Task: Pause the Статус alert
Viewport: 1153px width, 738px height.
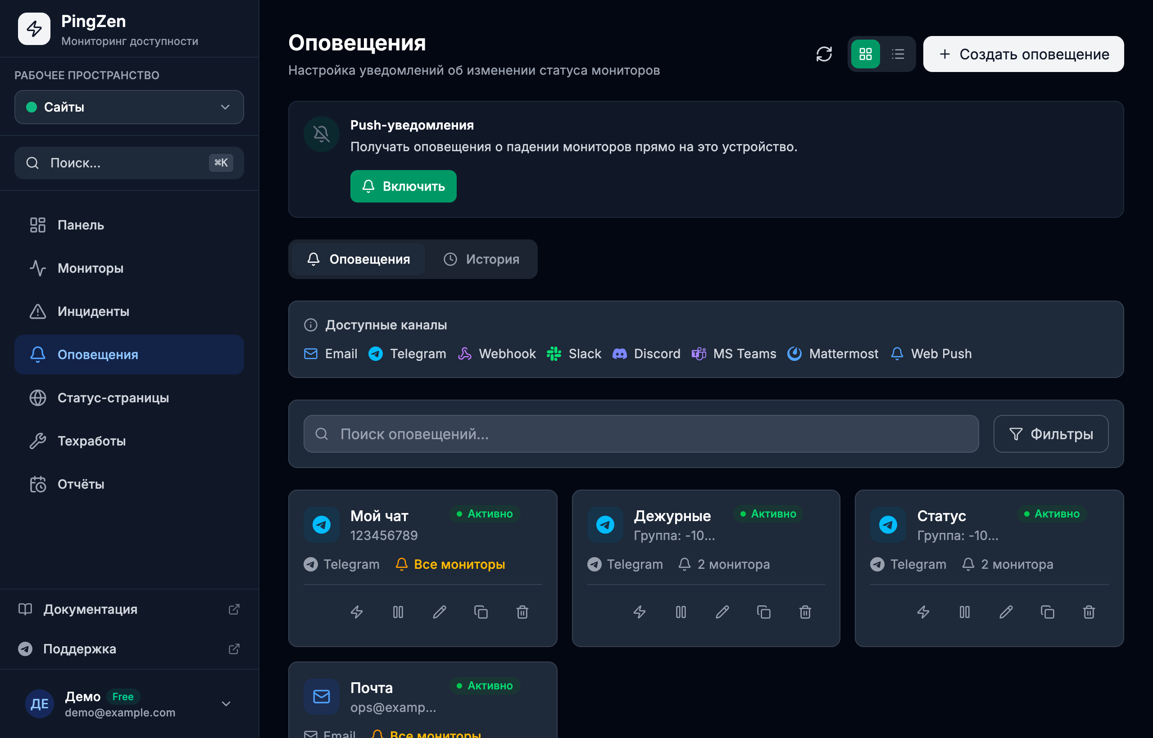Action: [965, 612]
